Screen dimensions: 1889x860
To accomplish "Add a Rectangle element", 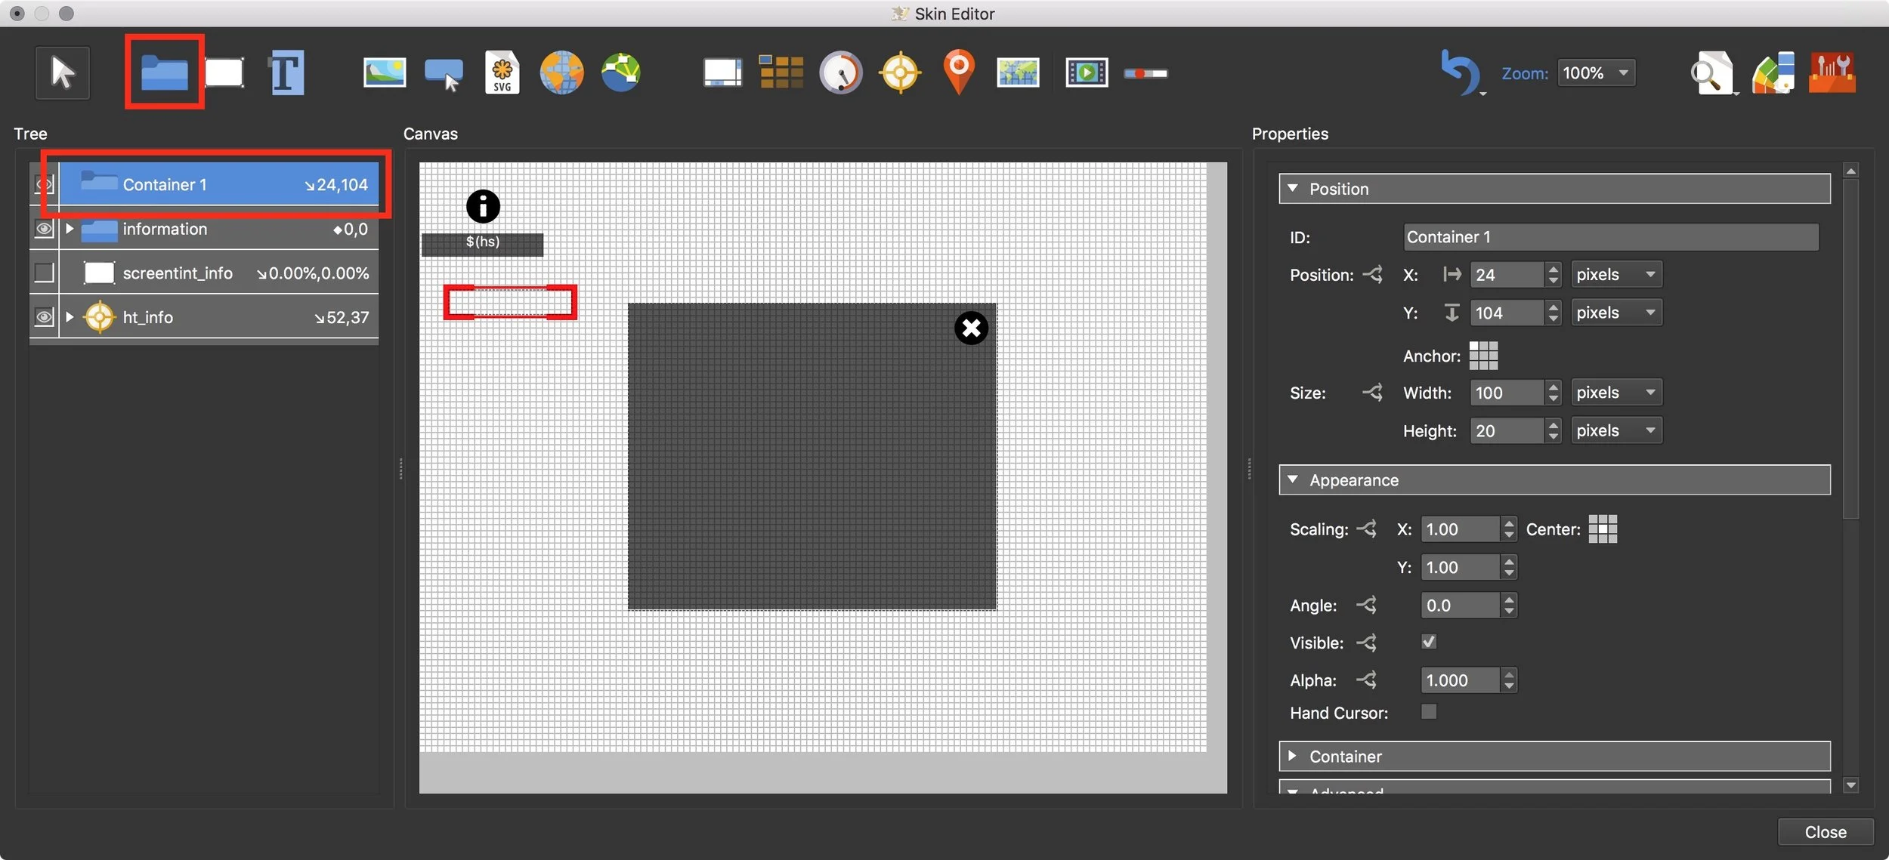I will click(224, 73).
